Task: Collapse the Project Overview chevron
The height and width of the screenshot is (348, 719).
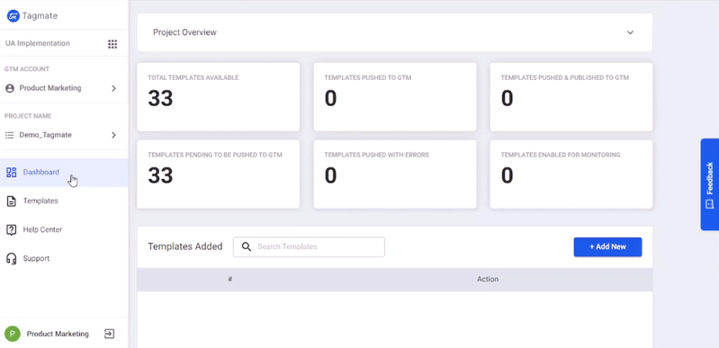Action: tap(631, 32)
